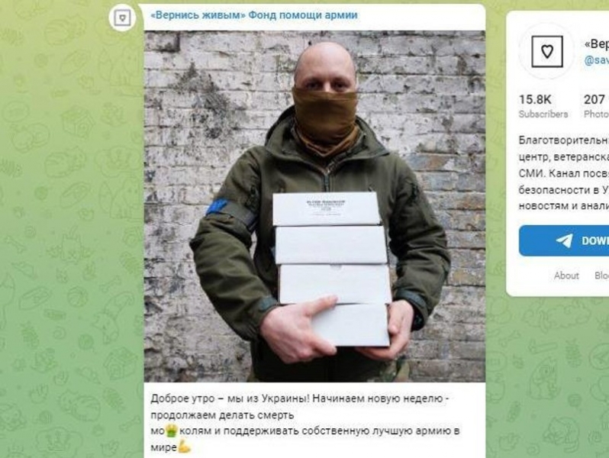Open the large heart logo avatar in sidebar

click(547, 51)
